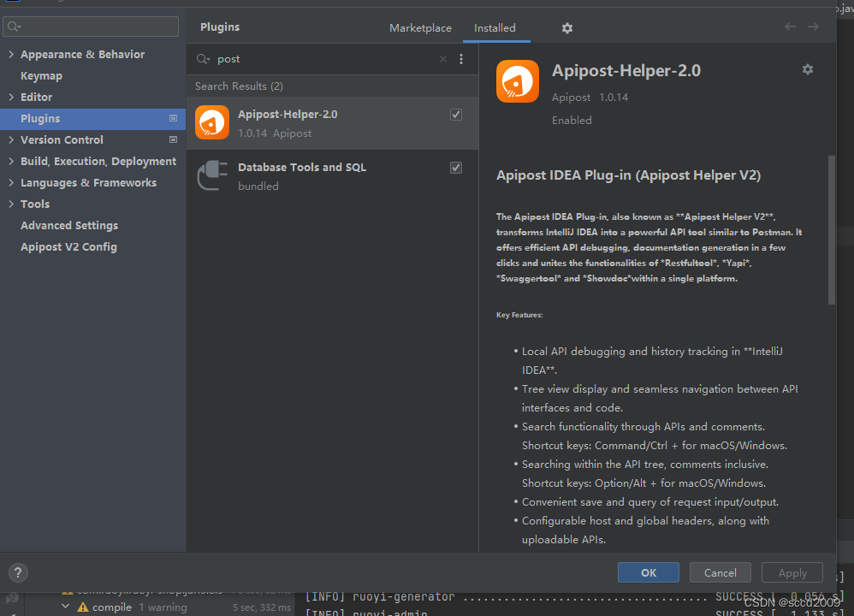Disable the Apipost-Helper-2.0 plugin checkbox

tap(456, 115)
